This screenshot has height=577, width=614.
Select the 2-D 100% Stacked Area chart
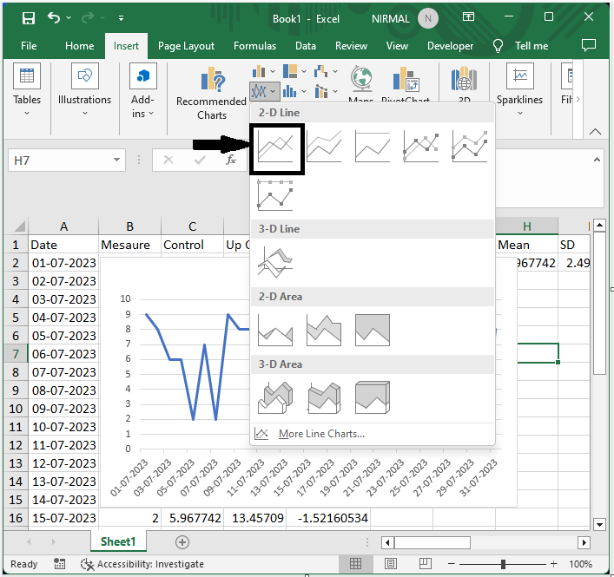(x=373, y=331)
